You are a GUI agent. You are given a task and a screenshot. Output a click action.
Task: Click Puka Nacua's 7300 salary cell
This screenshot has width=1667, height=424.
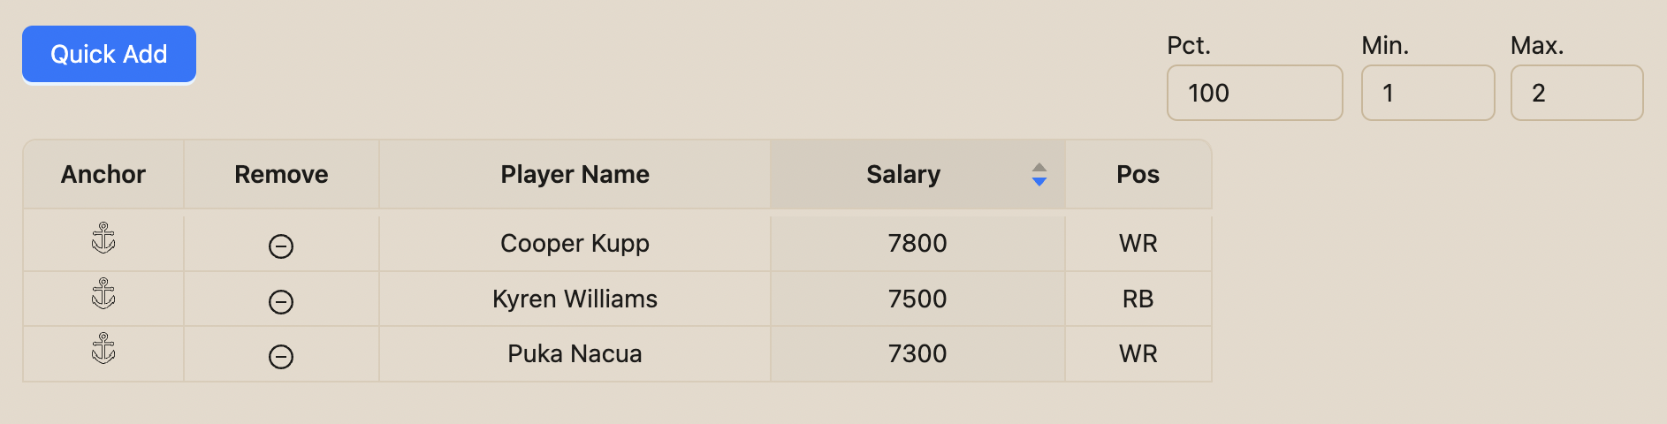pyautogui.click(x=917, y=353)
